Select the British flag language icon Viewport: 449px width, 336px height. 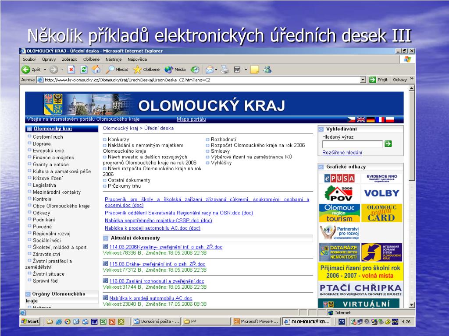coord(361,120)
